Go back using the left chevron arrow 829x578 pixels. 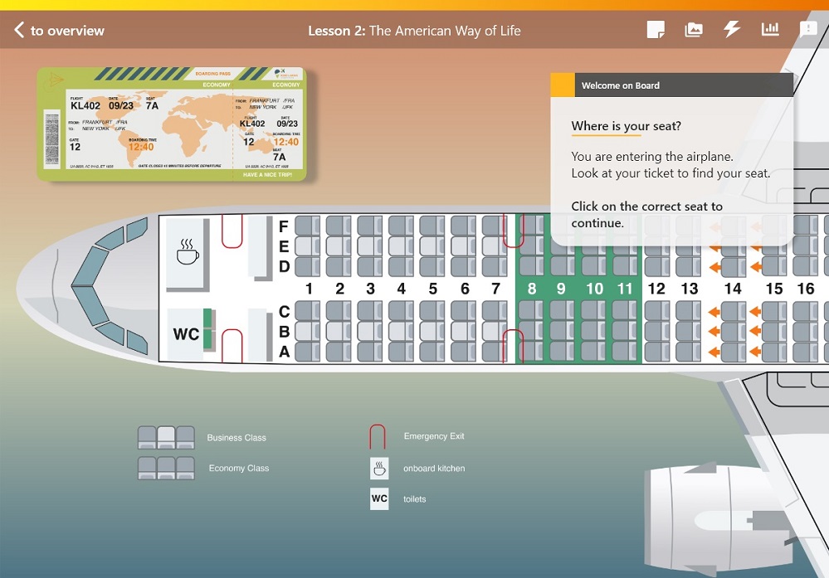(x=19, y=31)
